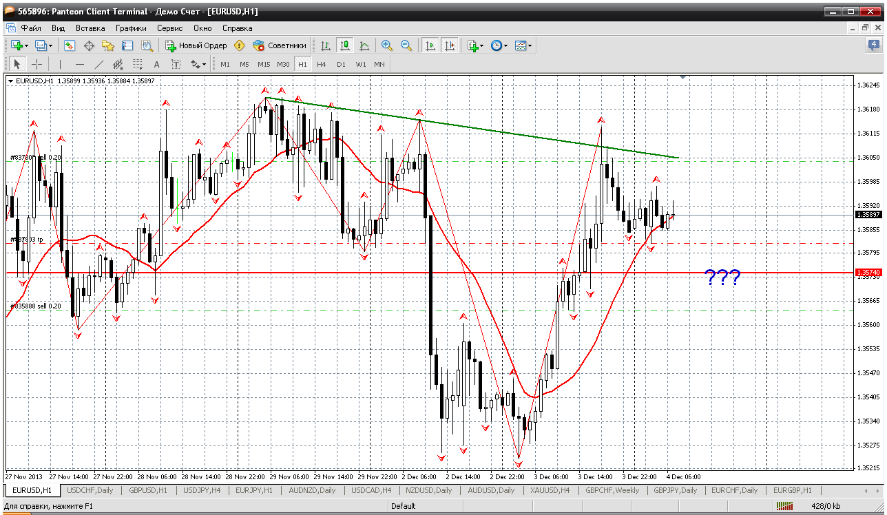
Task: Select the text tool marked A
Action: (x=156, y=64)
